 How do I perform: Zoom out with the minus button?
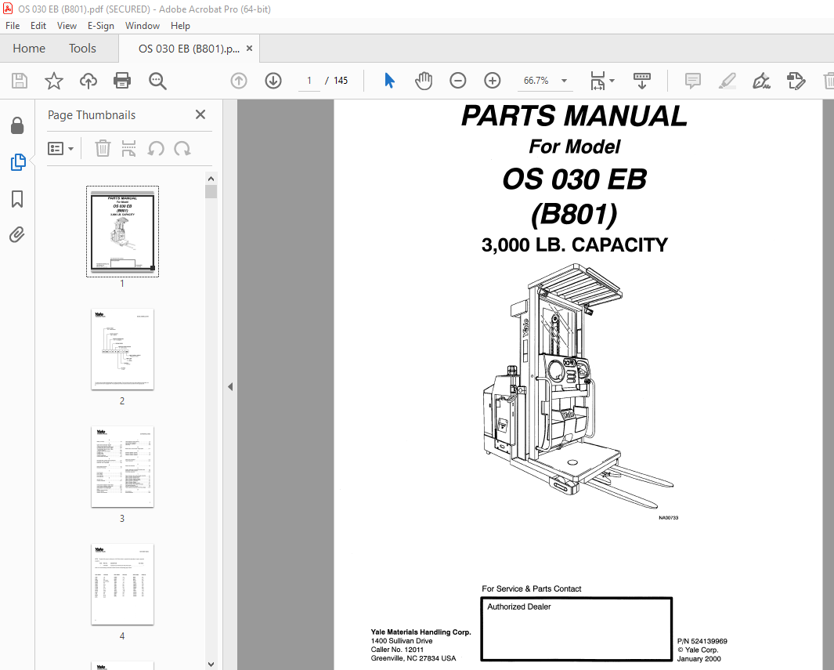pyautogui.click(x=458, y=81)
